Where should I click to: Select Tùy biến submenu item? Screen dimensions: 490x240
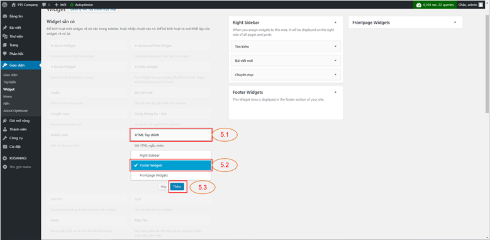pyautogui.click(x=9, y=82)
